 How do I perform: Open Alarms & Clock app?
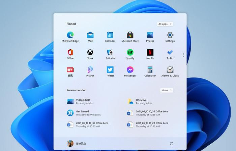(x=170, y=70)
